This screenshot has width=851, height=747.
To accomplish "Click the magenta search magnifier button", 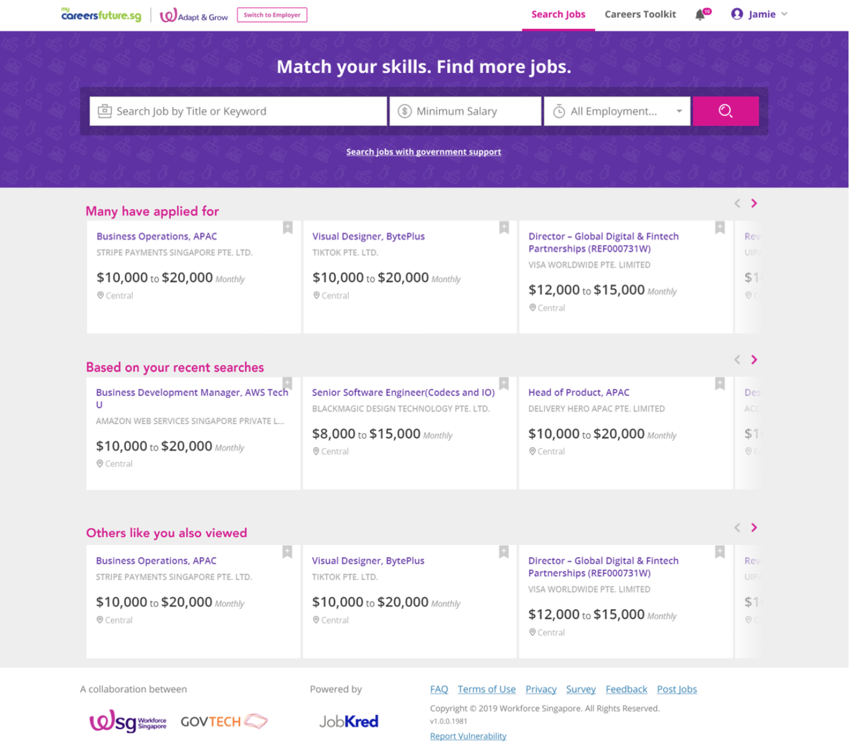I will (x=727, y=111).
